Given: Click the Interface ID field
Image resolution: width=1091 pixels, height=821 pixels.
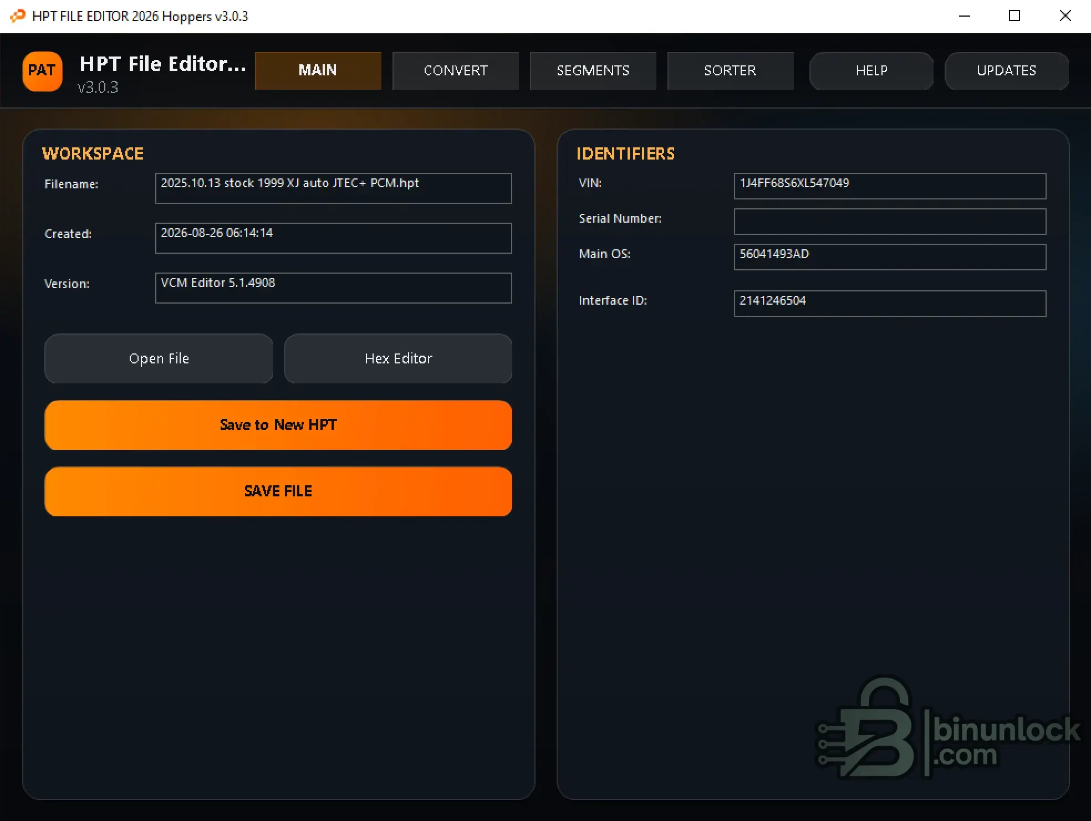Looking at the screenshot, I should [890, 304].
